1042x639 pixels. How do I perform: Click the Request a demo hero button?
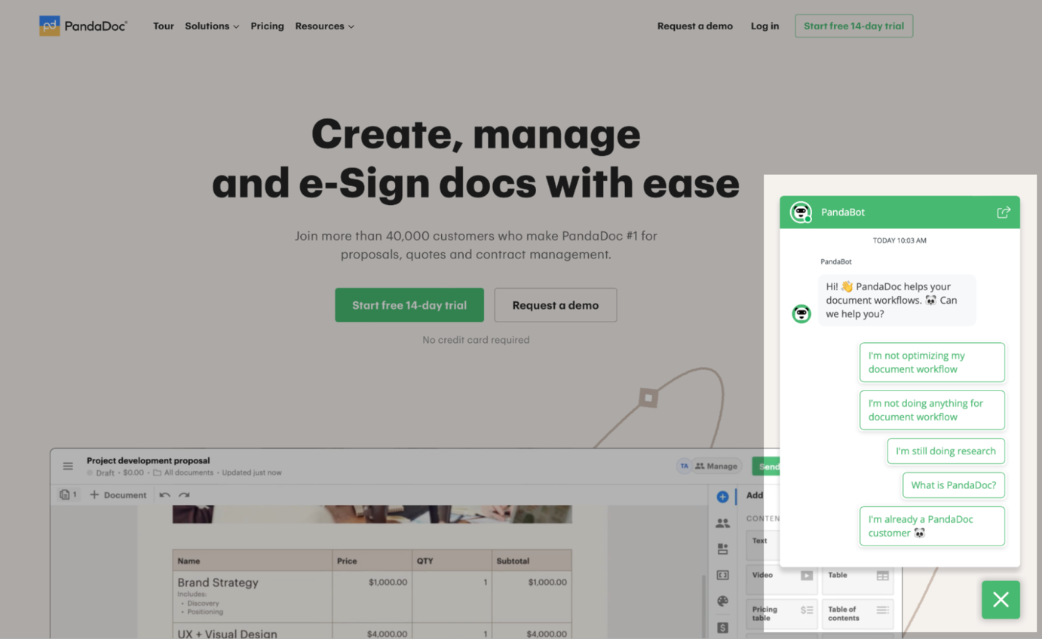tap(556, 305)
